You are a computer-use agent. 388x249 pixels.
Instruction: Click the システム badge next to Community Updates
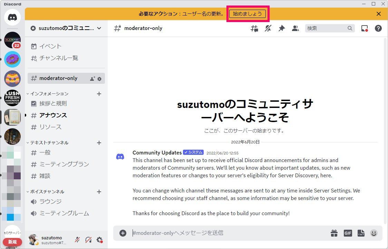pos(193,152)
